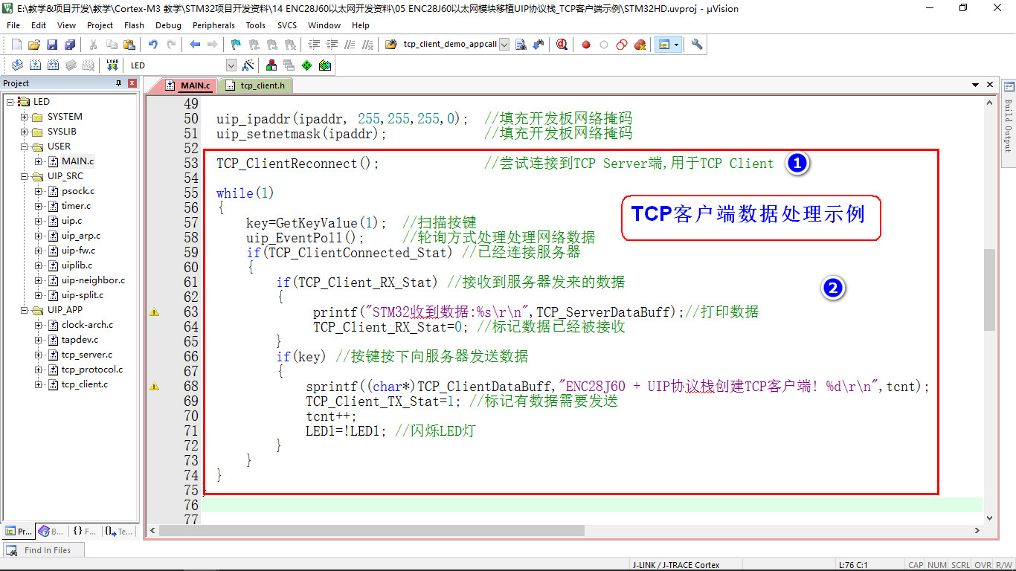This screenshot has height=571, width=1016.
Task: Cut selection with the scissors icon
Action: pos(94,45)
